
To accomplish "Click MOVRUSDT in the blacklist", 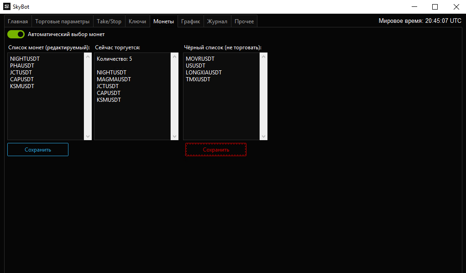I will coord(200,59).
